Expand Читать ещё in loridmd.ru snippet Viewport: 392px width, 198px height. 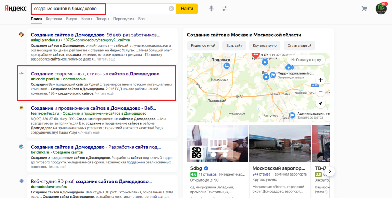point(57,167)
